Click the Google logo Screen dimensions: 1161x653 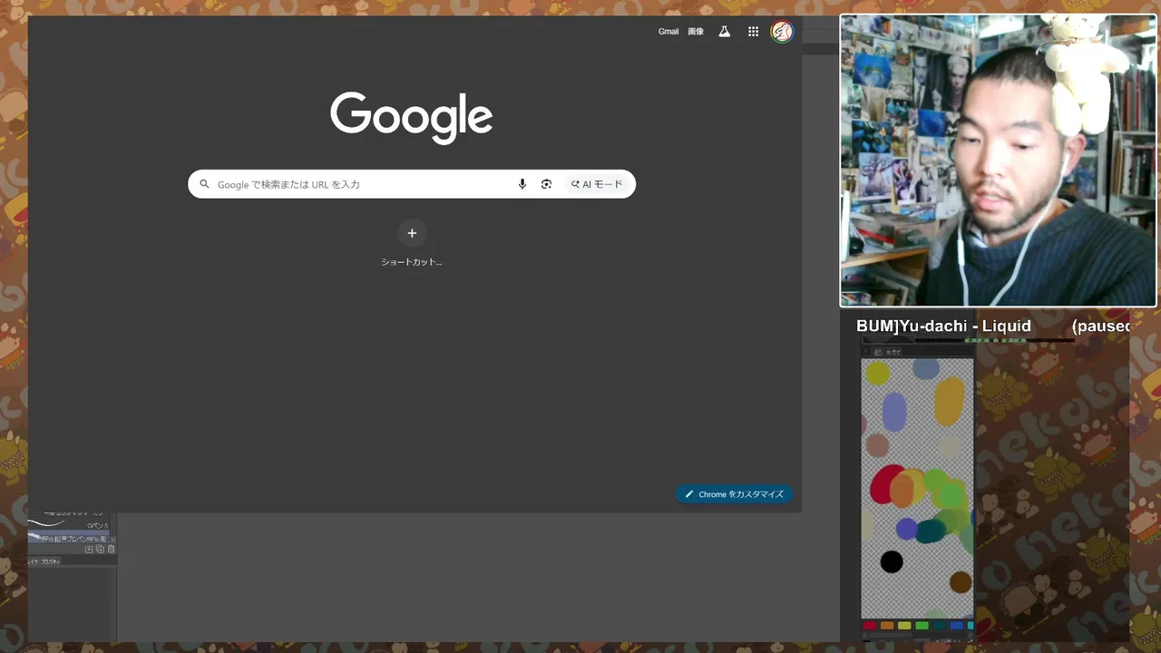[412, 117]
